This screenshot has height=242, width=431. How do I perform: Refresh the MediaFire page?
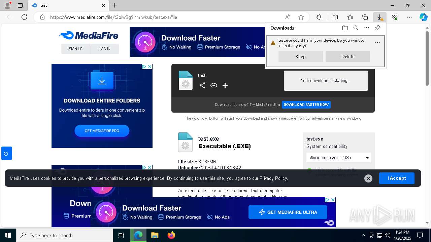coord(24,17)
